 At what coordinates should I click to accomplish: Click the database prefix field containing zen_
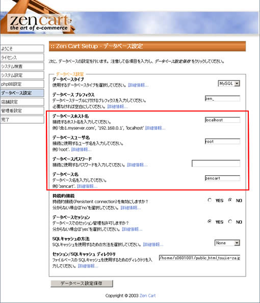point(222,99)
